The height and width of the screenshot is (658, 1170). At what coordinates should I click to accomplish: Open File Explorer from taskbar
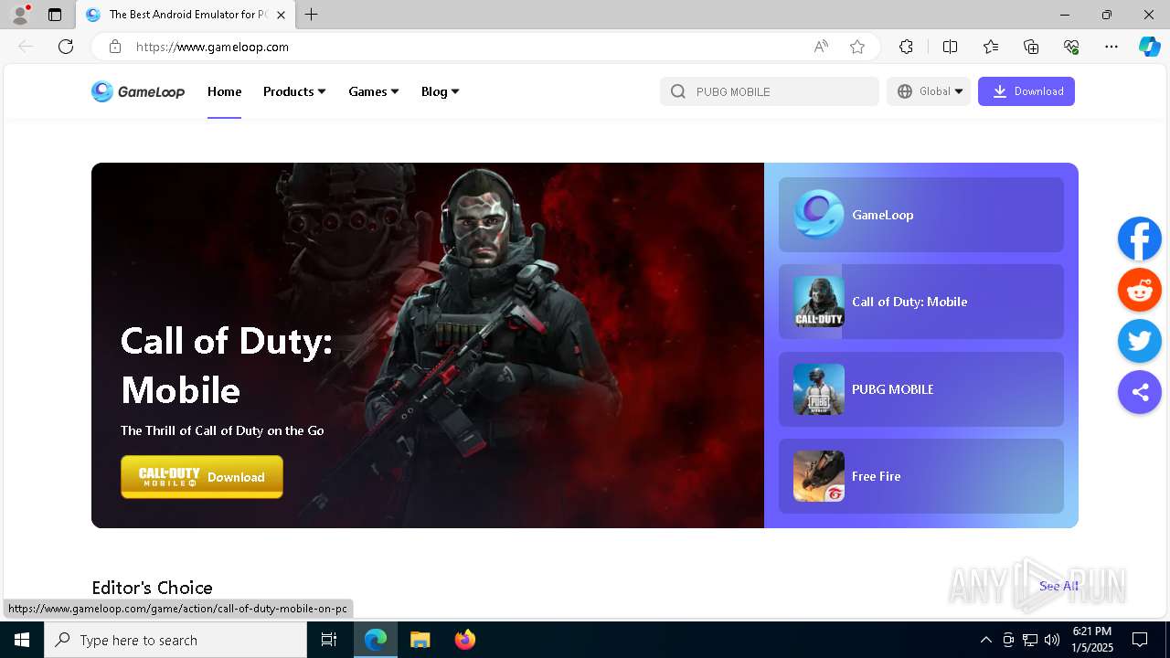point(420,640)
